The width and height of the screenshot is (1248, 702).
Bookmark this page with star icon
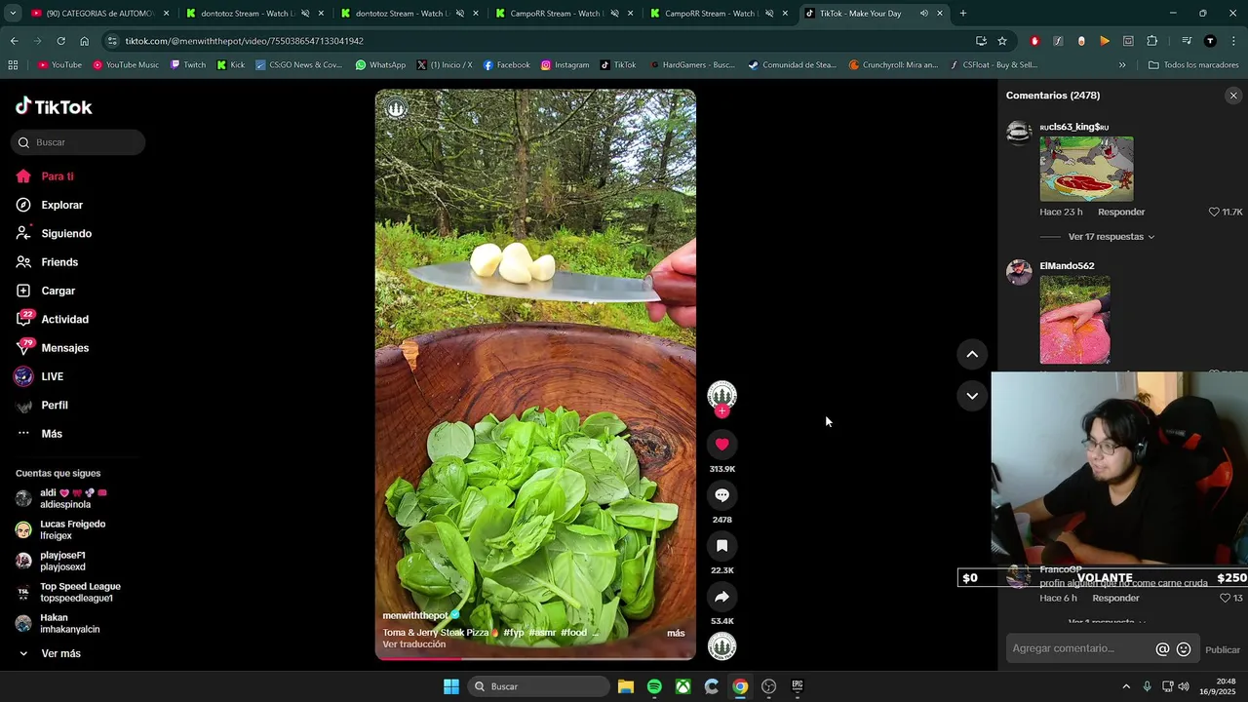(x=1002, y=41)
